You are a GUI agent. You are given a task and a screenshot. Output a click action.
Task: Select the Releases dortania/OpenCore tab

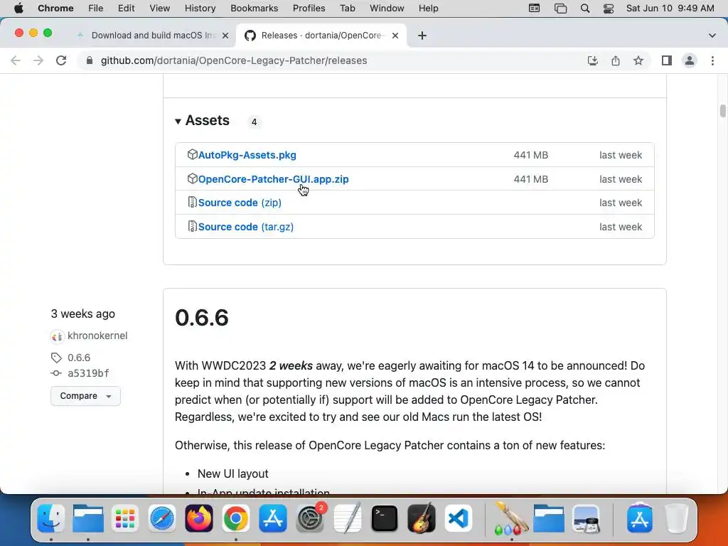coord(322,36)
